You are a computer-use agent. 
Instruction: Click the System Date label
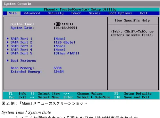(22, 28)
